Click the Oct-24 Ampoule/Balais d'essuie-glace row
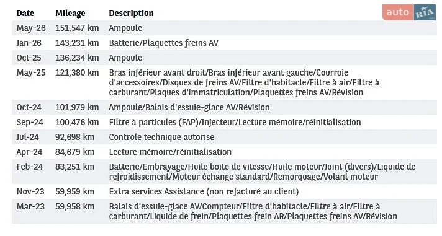 click(224, 107)
